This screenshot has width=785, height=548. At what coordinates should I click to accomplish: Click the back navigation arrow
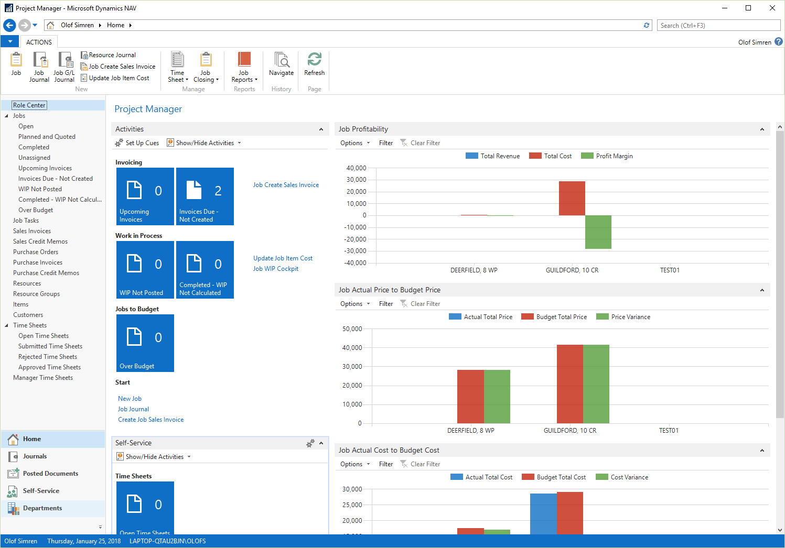tap(9, 25)
